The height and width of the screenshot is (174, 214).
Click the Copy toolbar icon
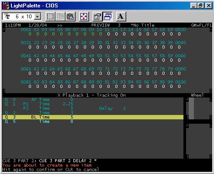click(60, 17)
